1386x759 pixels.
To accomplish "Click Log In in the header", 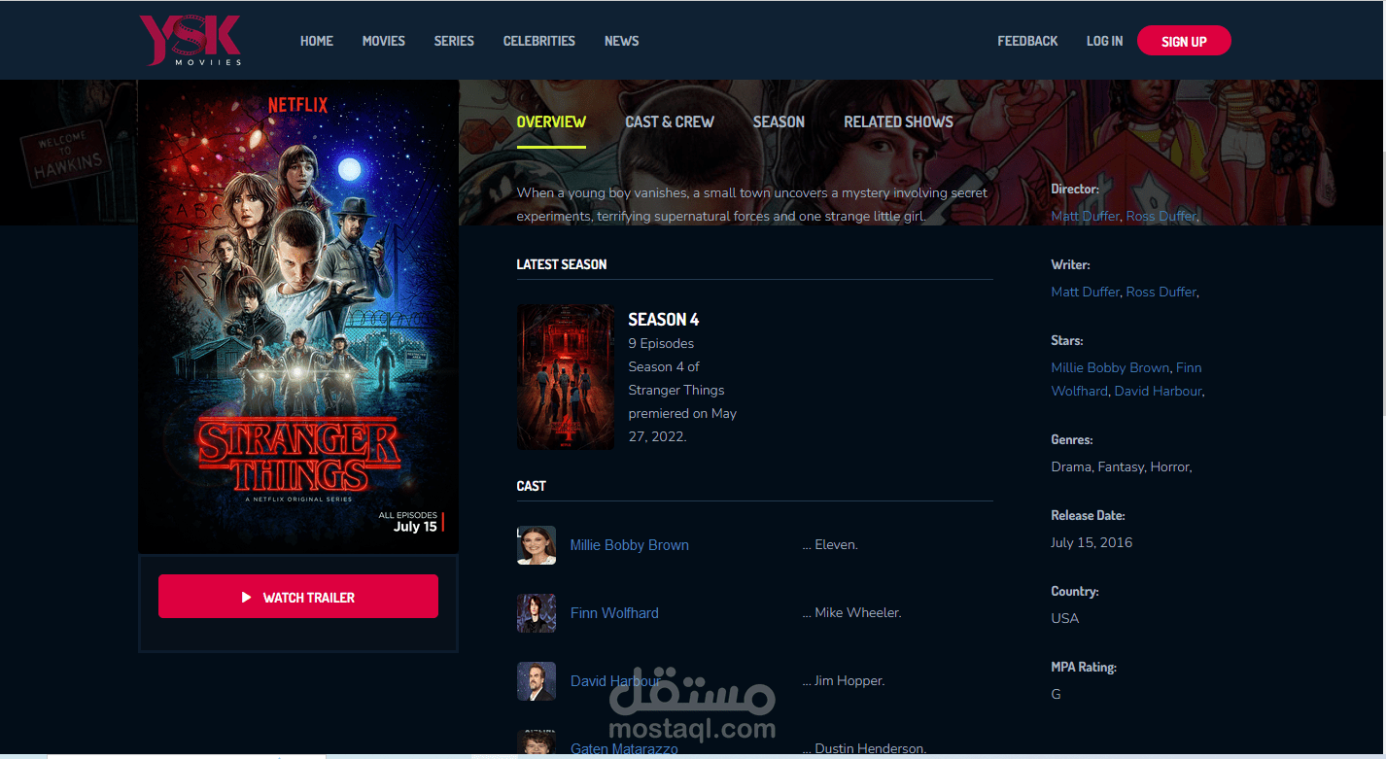I will [x=1104, y=41].
